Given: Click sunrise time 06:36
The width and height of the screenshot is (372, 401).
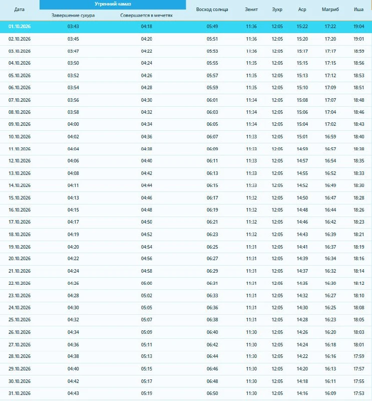Looking at the screenshot, I should [212, 307].
